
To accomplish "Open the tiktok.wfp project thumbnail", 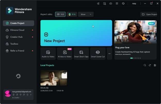I will coord(54,78).
